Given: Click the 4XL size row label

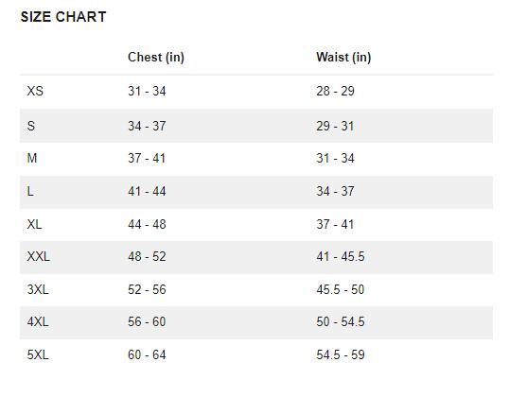Looking at the screenshot, I should coord(38,321).
